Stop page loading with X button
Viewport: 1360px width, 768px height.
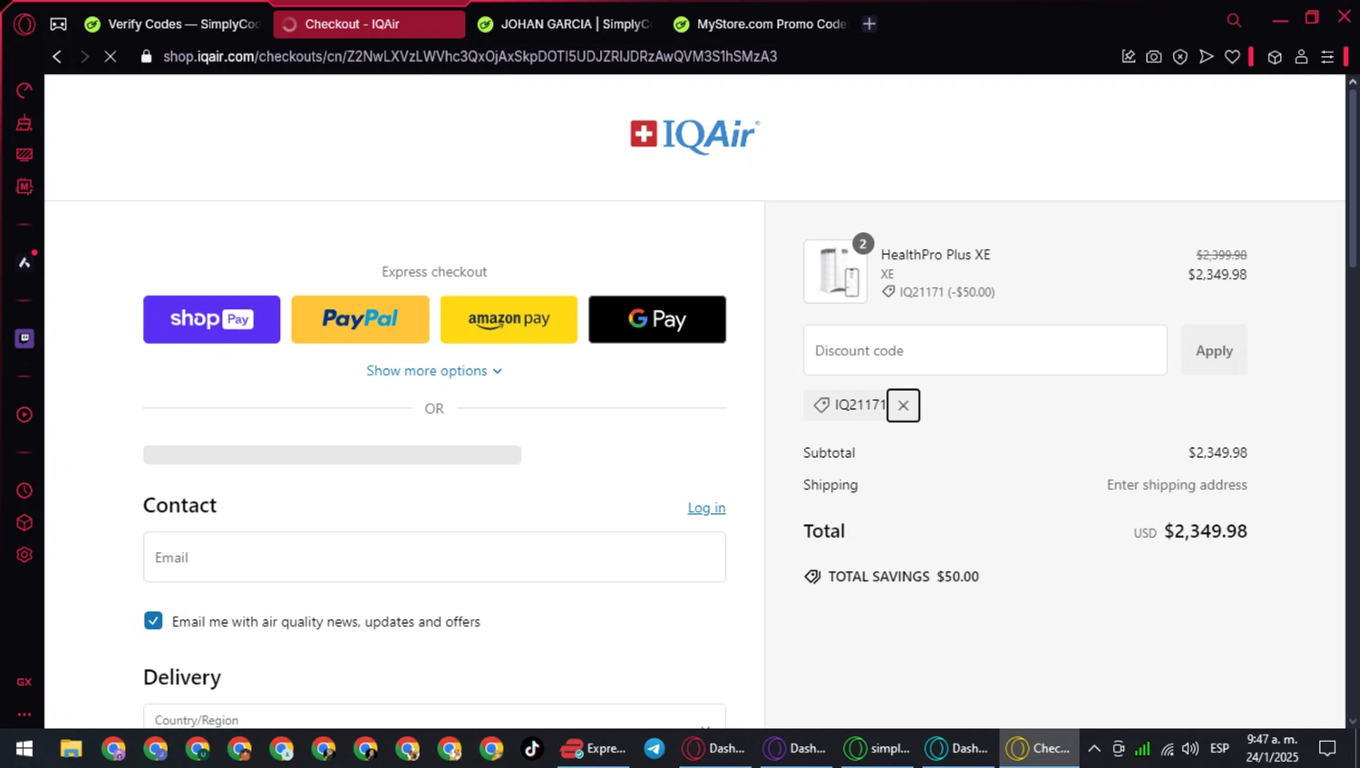coord(110,56)
